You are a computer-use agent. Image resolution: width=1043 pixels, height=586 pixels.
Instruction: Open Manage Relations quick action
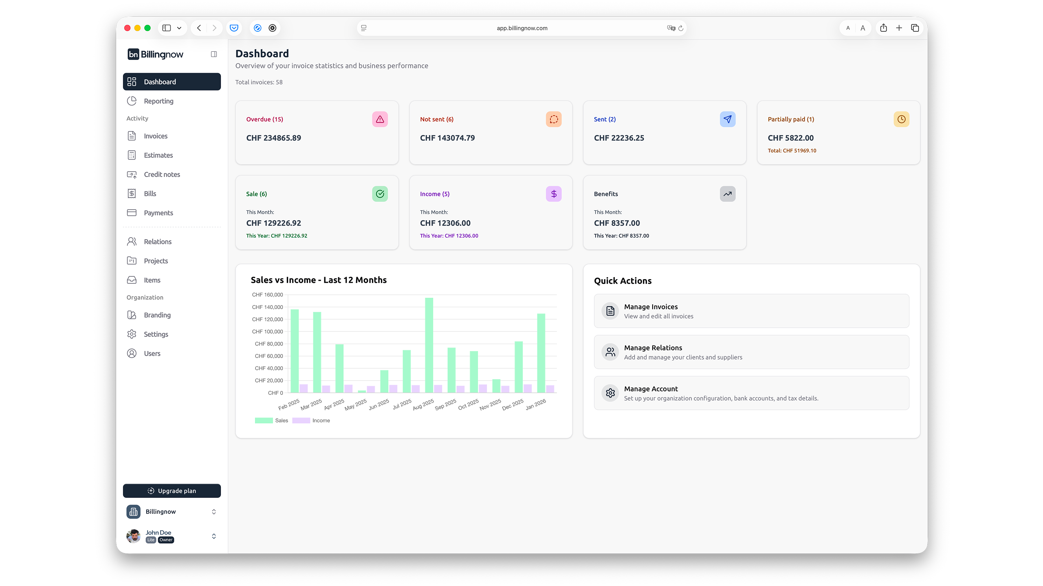pos(751,352)
